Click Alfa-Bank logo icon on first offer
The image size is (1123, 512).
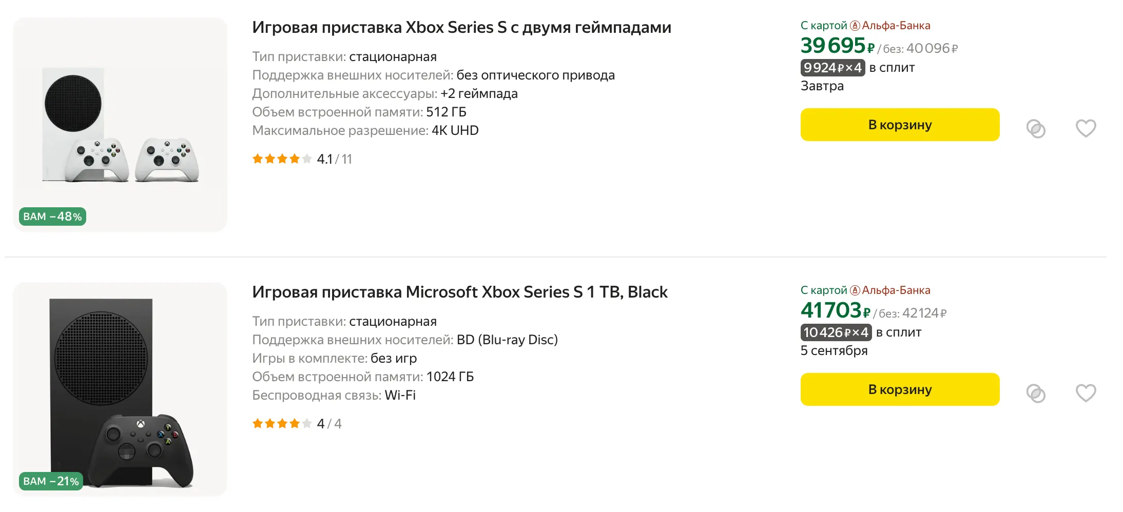pos(855,26)
